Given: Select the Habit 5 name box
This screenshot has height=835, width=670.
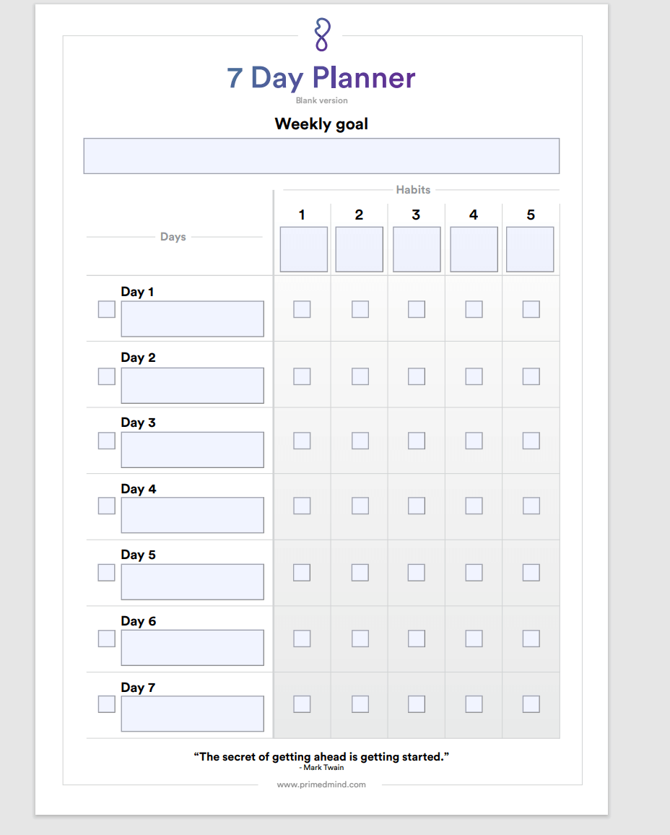Looking at the screenshot, I should tap(530, 250).
